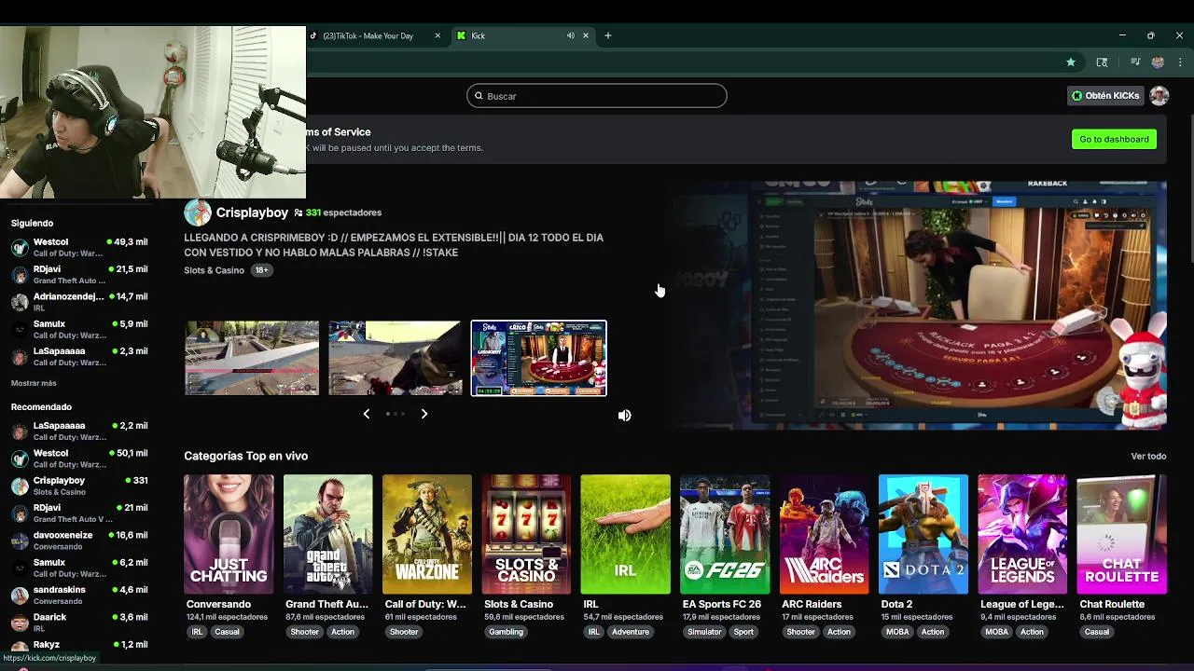Image resolution: width=1194 pixels, height=671 pixels.
Task: Open Rakyz in Recomendado list
Action: pos(79,646)
